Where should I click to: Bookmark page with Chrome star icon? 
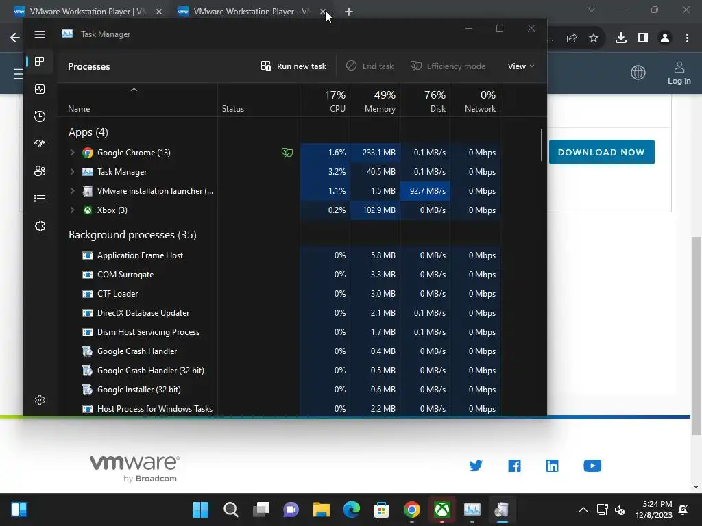tap(594, 38)
